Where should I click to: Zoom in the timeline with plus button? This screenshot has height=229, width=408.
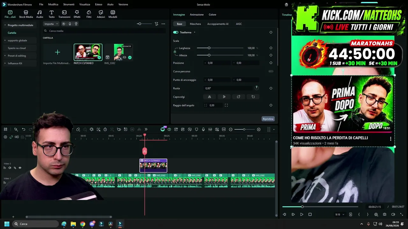tap(259, 129)
